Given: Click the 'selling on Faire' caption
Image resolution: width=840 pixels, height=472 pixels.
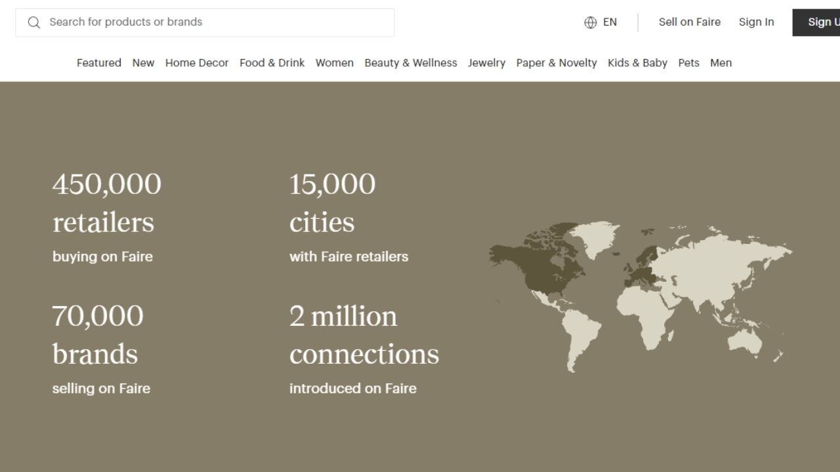Looking at the screenshot, I should [x=101, y=388].
